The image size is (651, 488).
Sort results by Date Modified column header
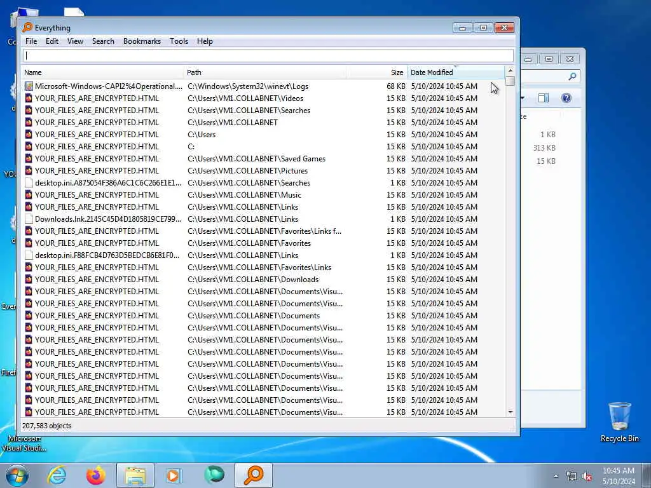pyautogui.click(x=456, y=72)
